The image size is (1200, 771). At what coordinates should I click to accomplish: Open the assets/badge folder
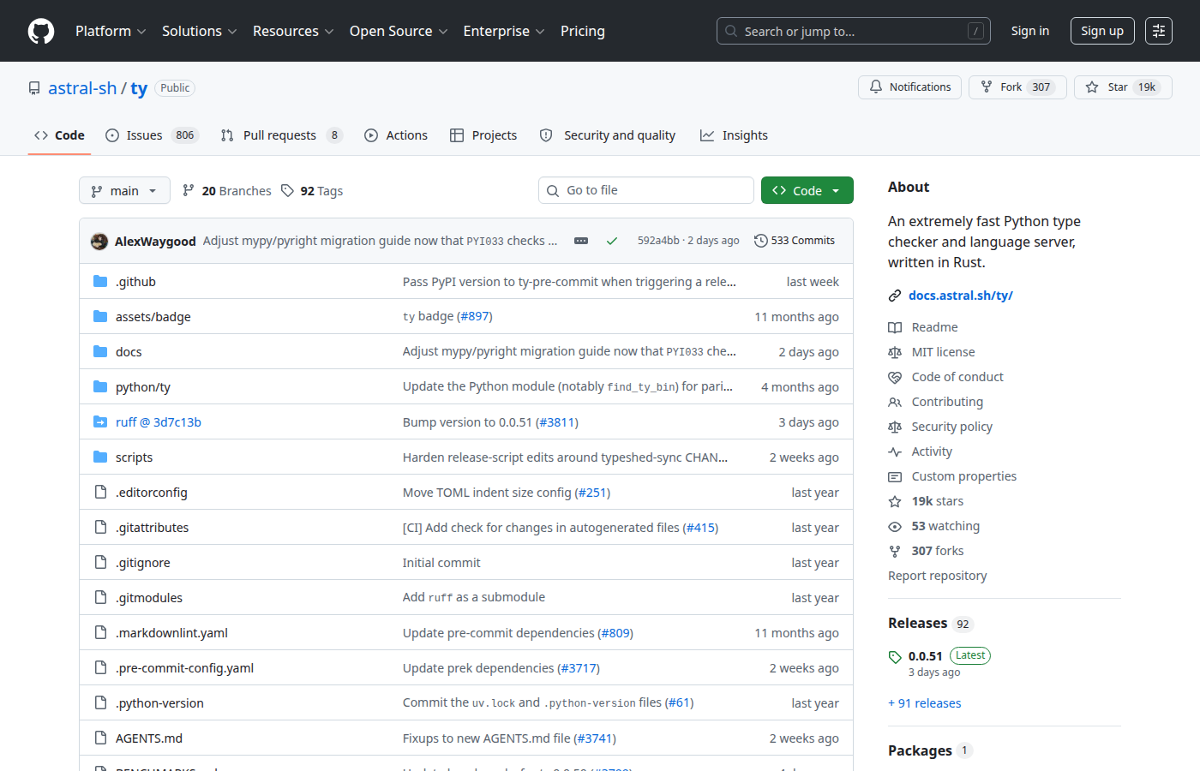click(153, 317)
